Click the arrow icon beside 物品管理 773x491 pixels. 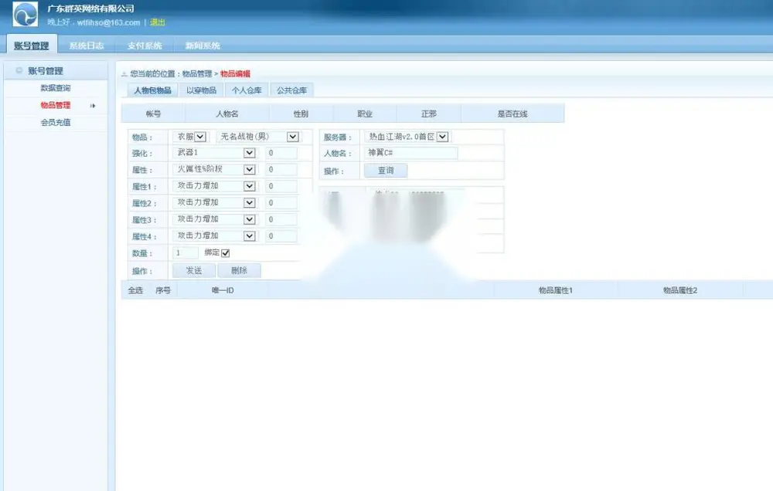click(x=93, y=106)
